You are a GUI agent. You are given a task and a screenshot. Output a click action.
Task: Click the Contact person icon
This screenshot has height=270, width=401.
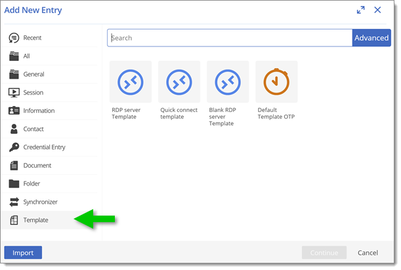14,129
